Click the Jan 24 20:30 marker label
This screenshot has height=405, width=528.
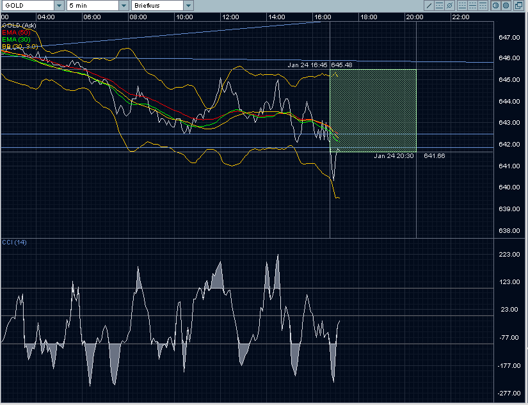click(x=394, y=155)
